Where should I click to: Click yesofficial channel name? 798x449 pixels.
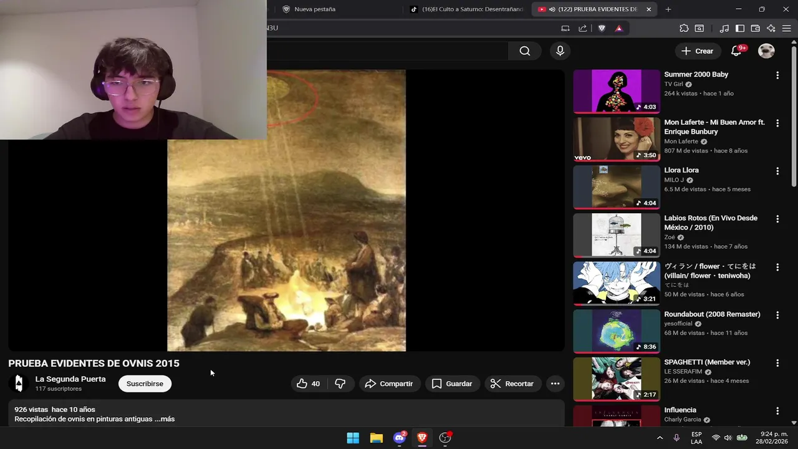[x=678, y=324]
